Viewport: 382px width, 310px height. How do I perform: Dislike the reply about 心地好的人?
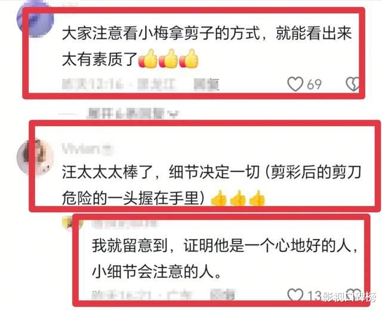click(x=353, y=294)
